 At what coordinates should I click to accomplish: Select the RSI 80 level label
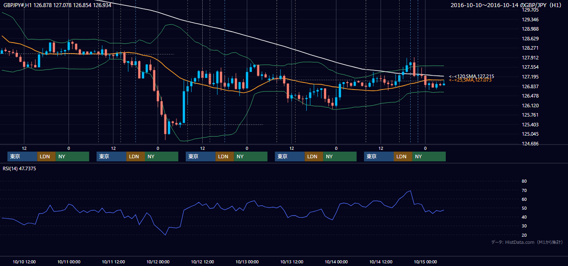pos(524,181)
